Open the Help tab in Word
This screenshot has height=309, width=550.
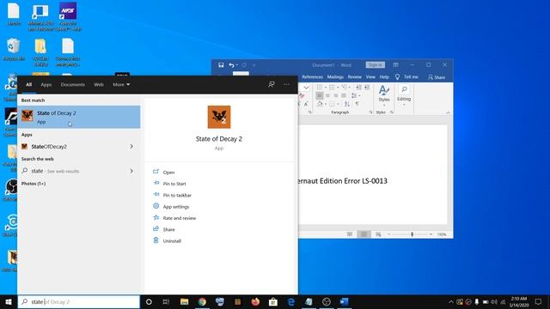[384, 76]
